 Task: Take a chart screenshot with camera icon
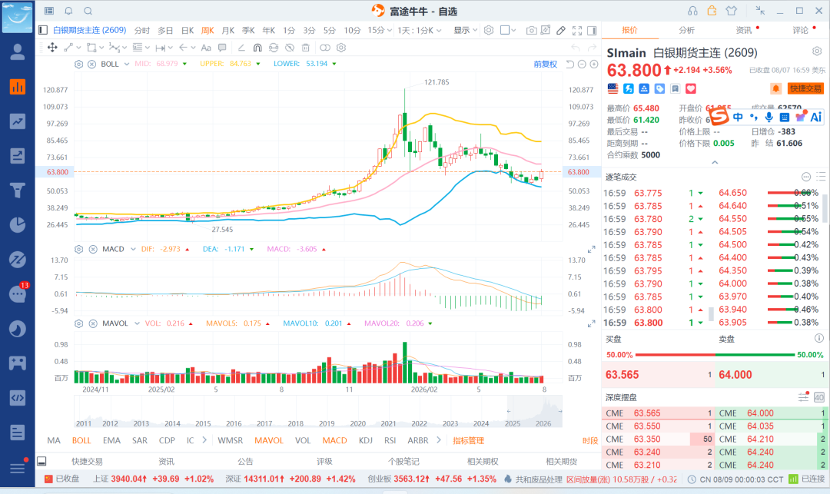pos(531,31)
